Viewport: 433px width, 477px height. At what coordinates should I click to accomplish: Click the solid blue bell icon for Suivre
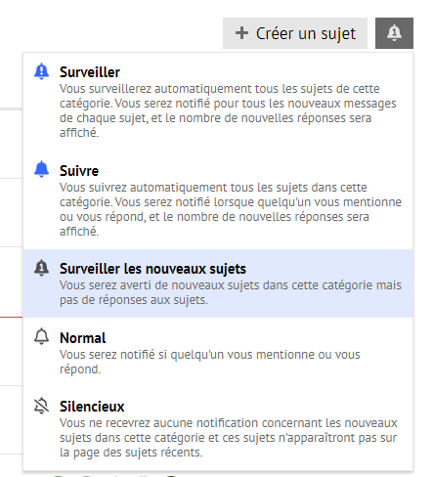[41, 169]
